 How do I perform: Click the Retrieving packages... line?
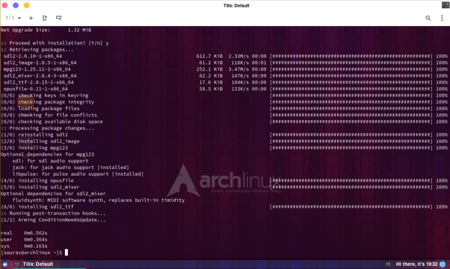click(x=37, y=49)
